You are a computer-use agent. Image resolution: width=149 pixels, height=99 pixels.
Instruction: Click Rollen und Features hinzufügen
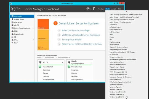tap(76, 31)
